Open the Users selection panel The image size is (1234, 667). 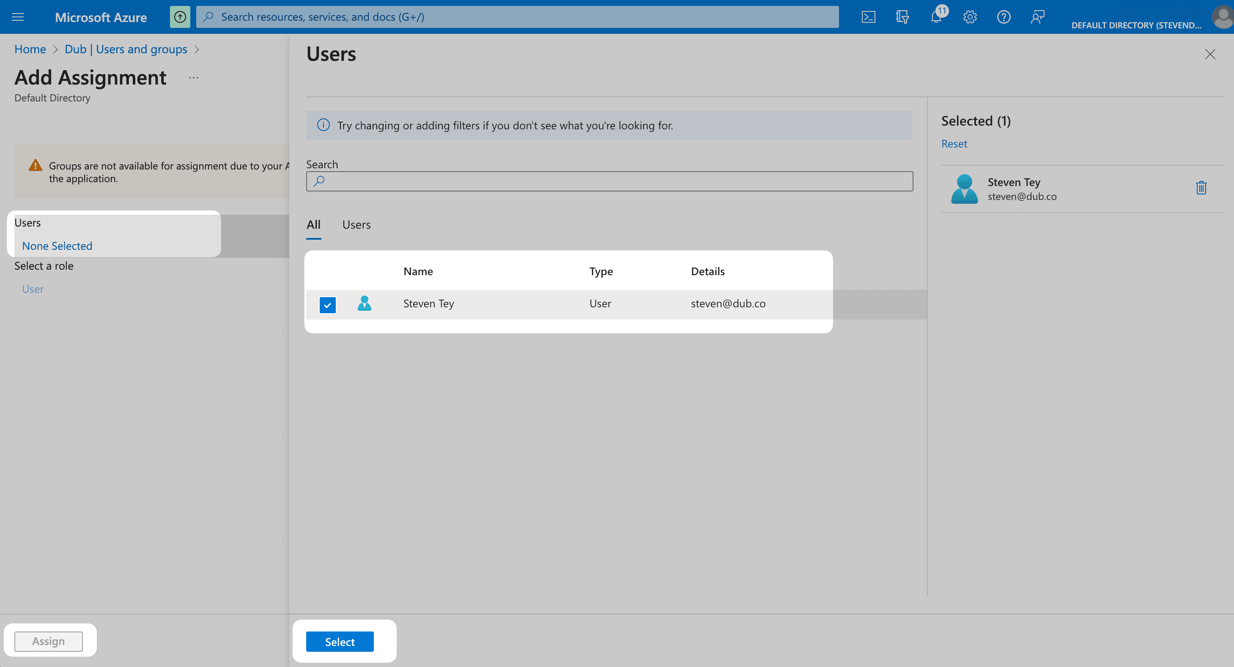(57, 246)
